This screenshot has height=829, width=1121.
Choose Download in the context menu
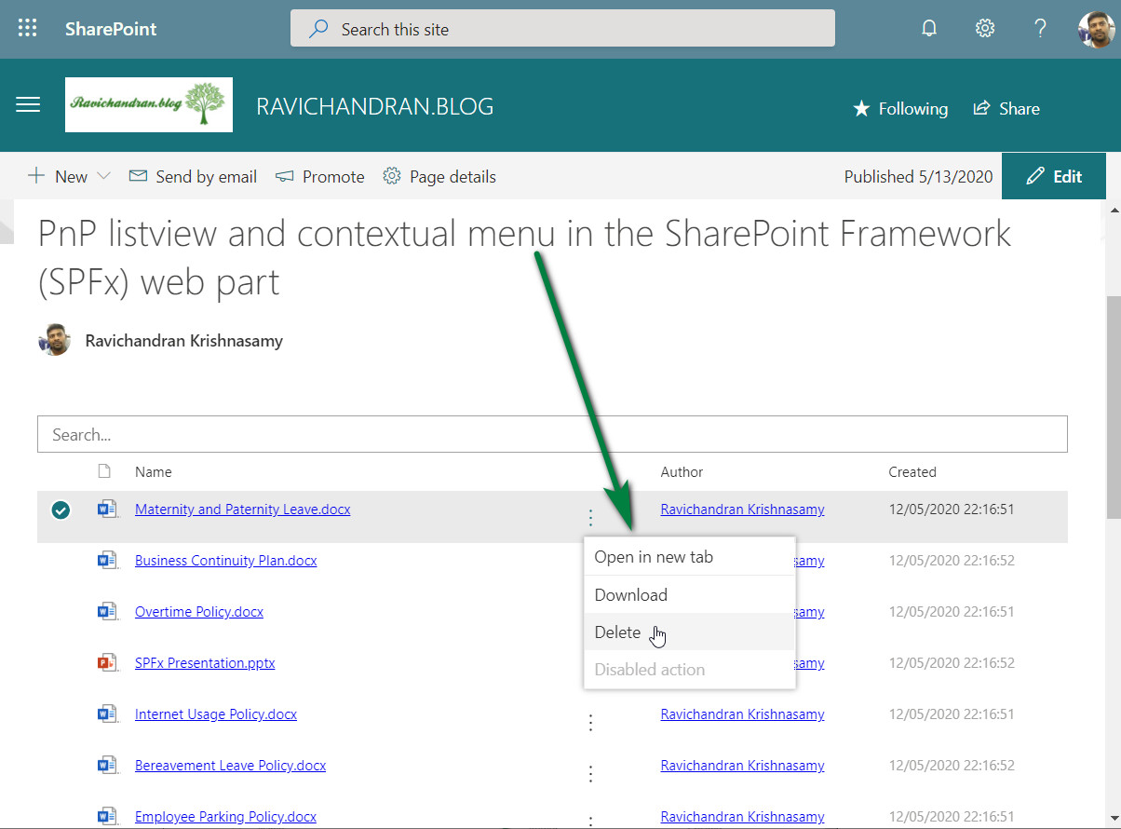[630, 595]
